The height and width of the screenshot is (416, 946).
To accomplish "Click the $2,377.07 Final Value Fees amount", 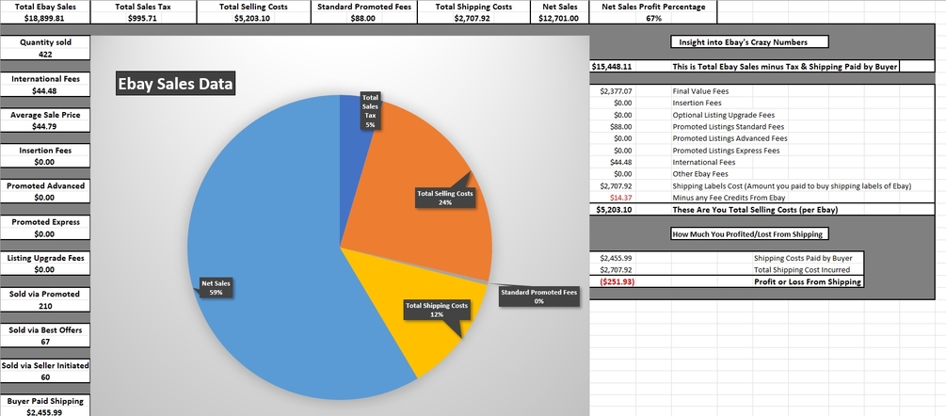I will tap(616, 91).
